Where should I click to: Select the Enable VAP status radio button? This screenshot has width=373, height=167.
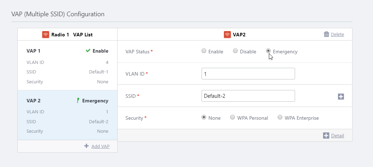tap(204, 51)
